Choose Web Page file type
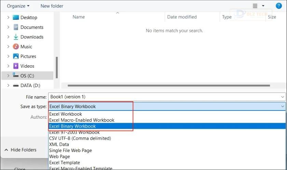This screenshot has width=287, height=170. point(167,156)
